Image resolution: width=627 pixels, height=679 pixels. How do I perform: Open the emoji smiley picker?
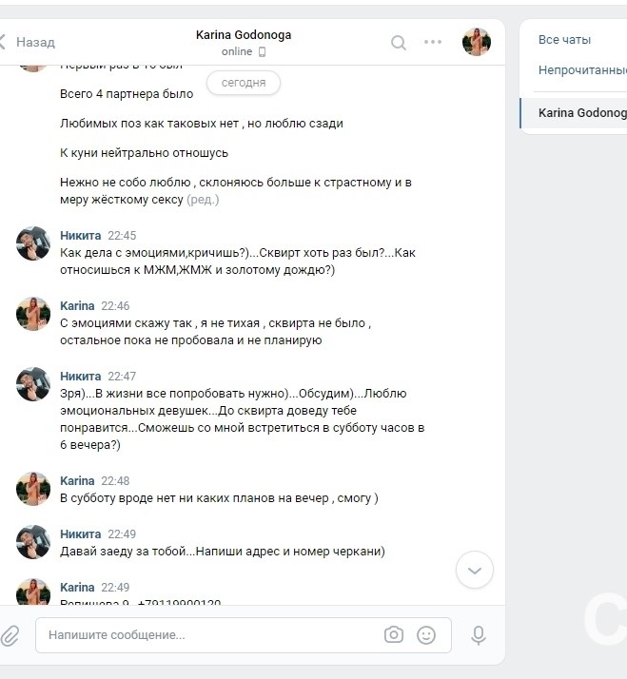pyautogui.click(x=426, y=635)
